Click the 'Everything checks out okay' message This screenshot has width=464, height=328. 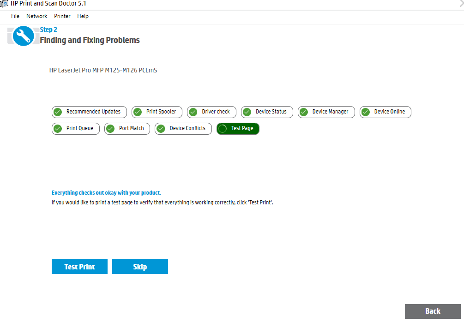[106, 192]
